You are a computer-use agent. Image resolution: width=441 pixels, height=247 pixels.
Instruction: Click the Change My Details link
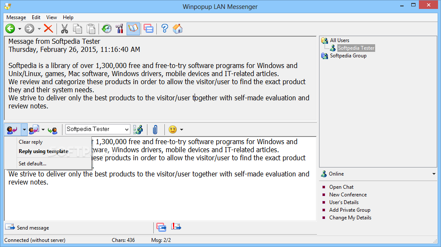(x=350, y=218)
